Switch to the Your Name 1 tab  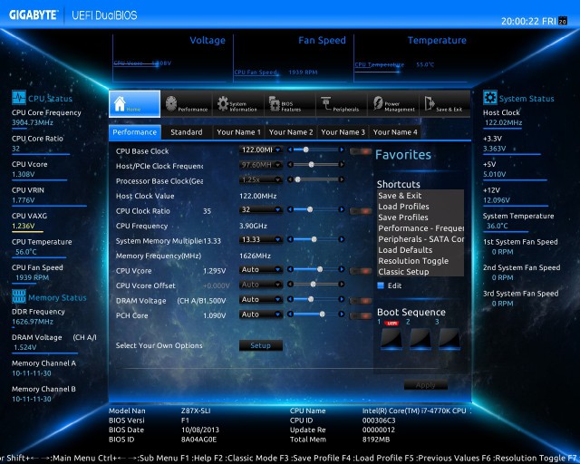(x=238, y=132)
